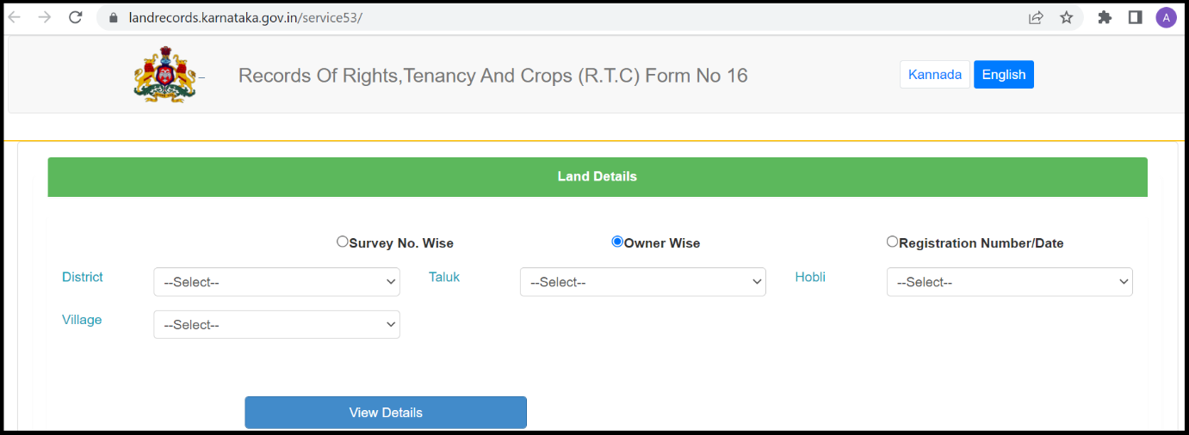The image size is (1189, 435).
Task: Click the Karnataka state emblem logo
Action: click(164, 75)
